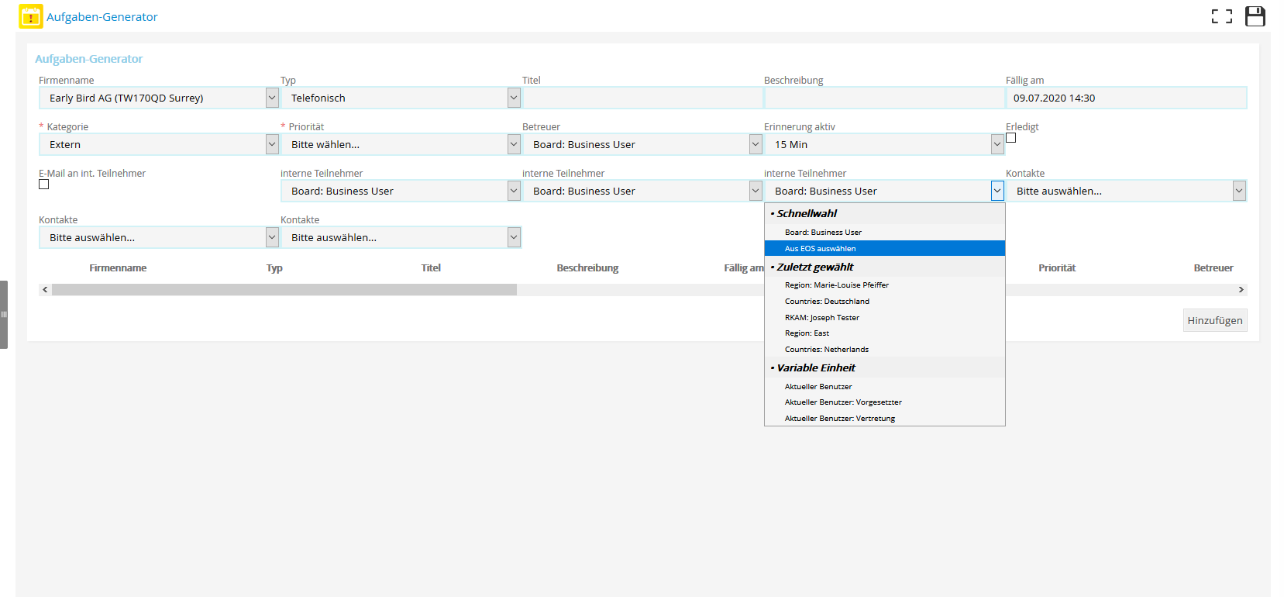Select 'Aus EOS auswählen' option
The image size is (1284, 597).
820,248
